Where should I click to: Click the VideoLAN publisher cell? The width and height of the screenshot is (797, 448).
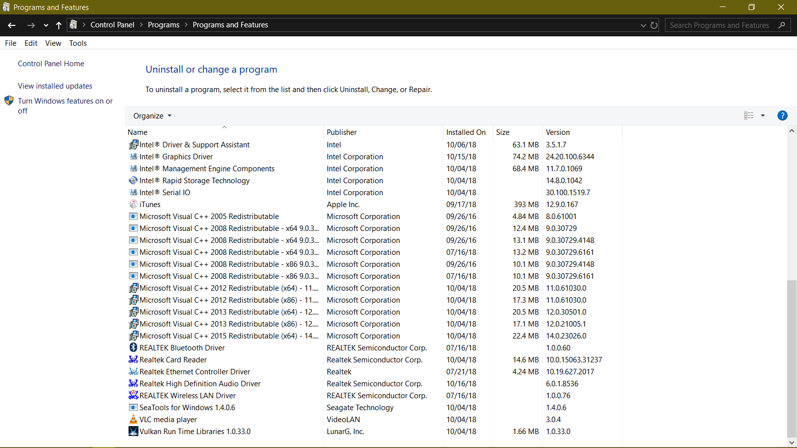point(343,420)
